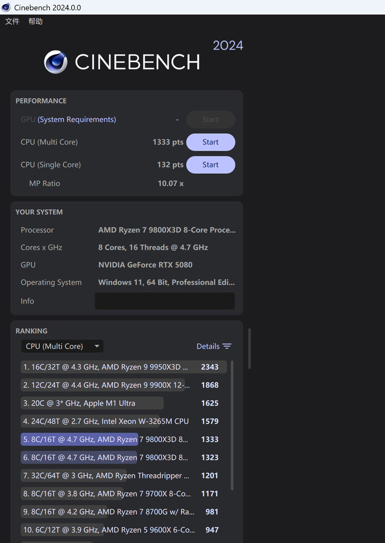This screenshot has height=543, width=385.
Task: Click the ranking dropdown arrow
Action: (97, 346)
